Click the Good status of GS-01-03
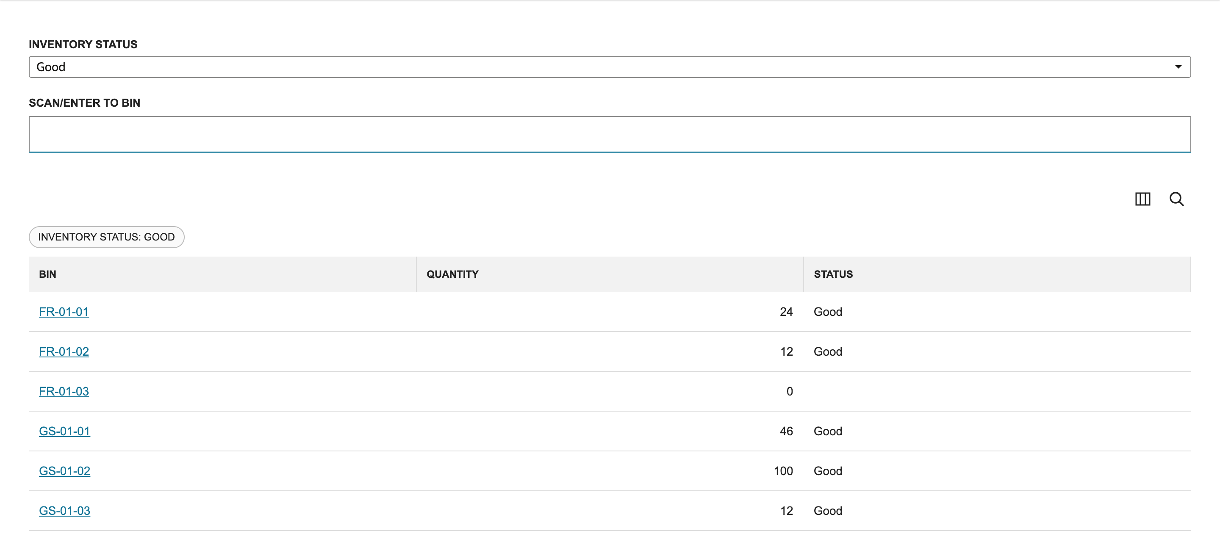 click(x=828, y=510)
